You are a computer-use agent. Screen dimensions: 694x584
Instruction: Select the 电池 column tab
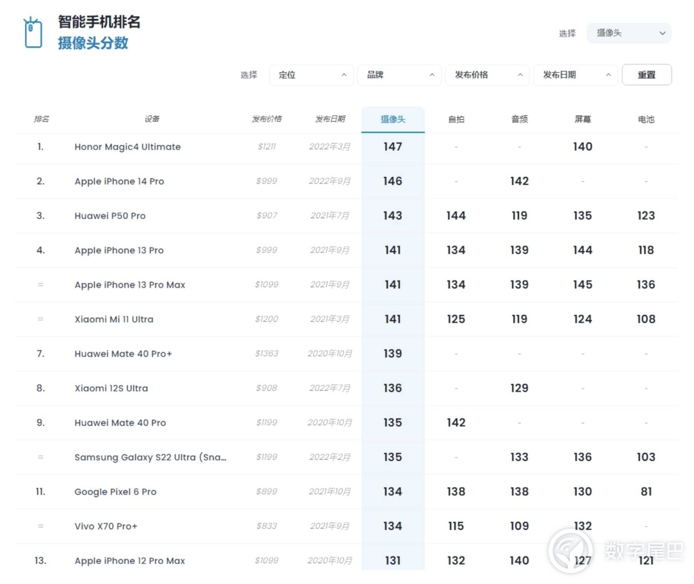(x=646, y=119)
